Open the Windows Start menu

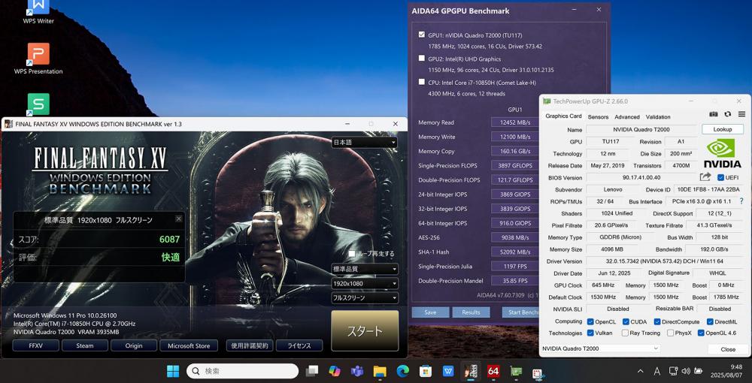[x=173, y=371]
